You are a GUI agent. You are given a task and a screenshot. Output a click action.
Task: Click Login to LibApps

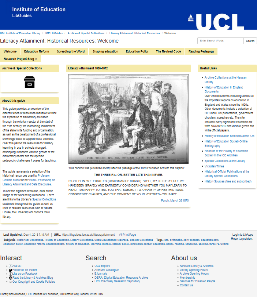click(x=242, y=235)
